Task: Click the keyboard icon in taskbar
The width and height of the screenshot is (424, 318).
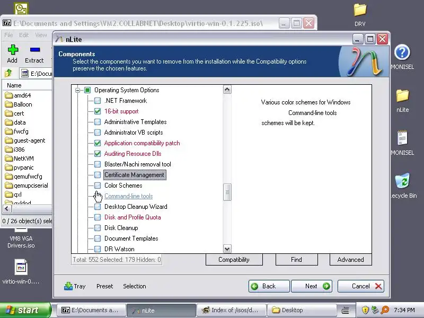Action: [x=346, y=310]
